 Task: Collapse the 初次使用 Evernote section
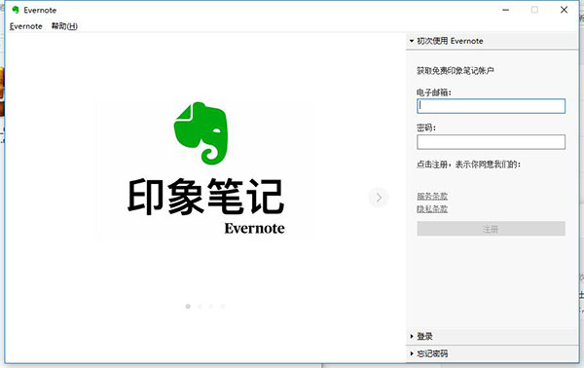(x=492, y=41)
